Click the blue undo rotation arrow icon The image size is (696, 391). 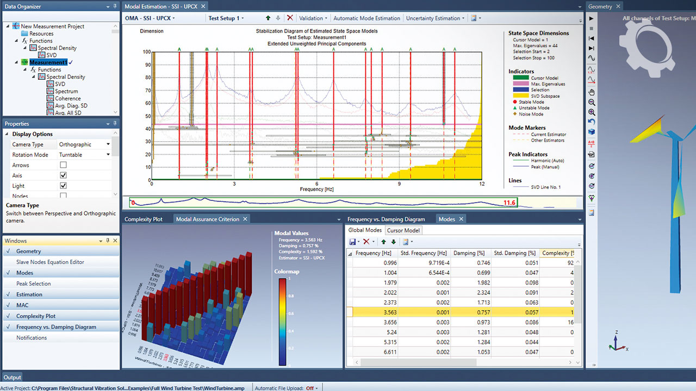(x=592, y=122)
